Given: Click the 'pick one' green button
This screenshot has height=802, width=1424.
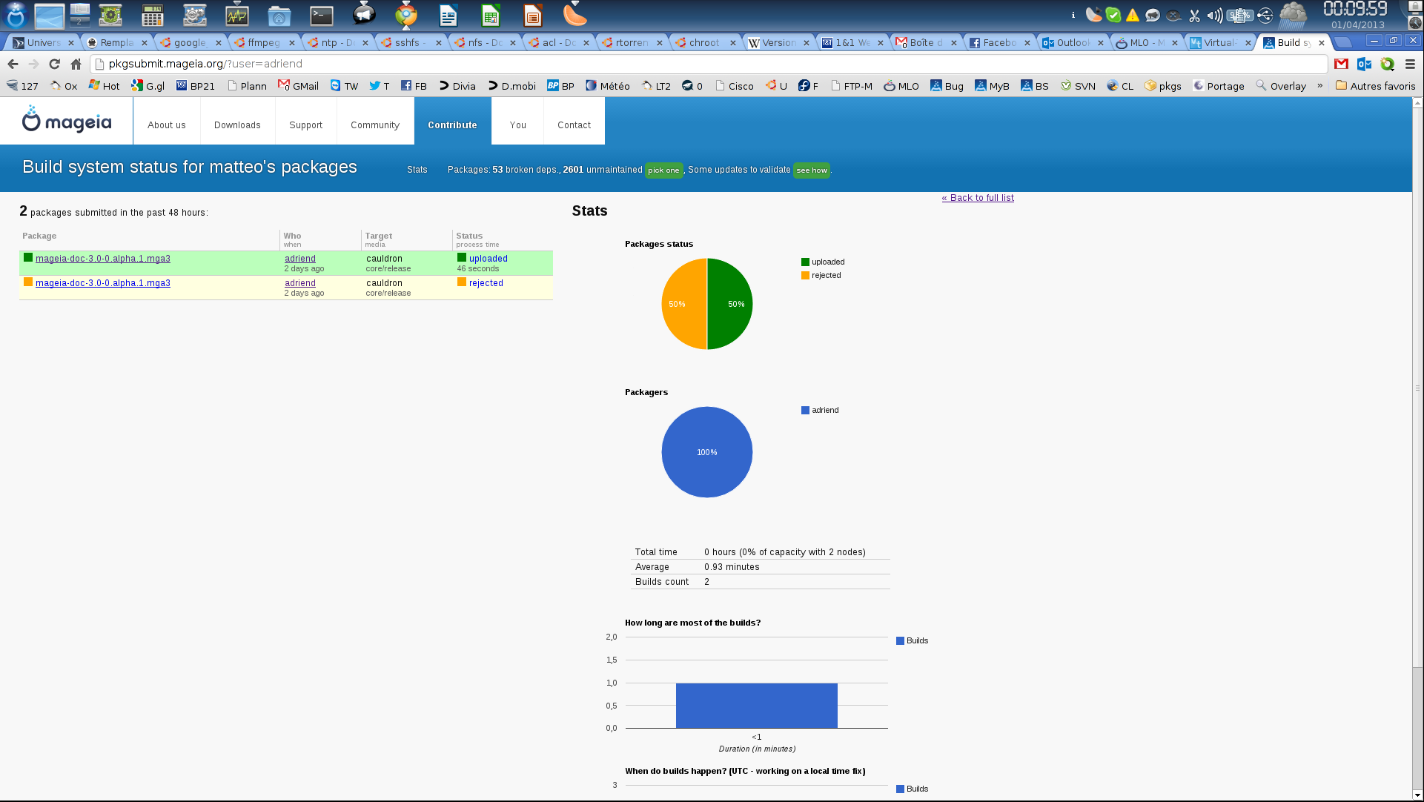Looking at the screenshot, I should pyautogui.click(x=663, y=170).
